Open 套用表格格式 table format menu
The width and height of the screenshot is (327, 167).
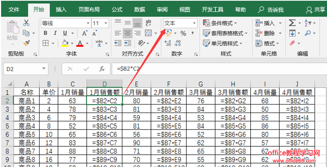pos(225,33)
